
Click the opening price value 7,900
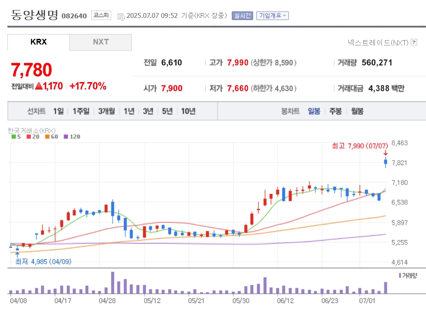coord(172,88)
